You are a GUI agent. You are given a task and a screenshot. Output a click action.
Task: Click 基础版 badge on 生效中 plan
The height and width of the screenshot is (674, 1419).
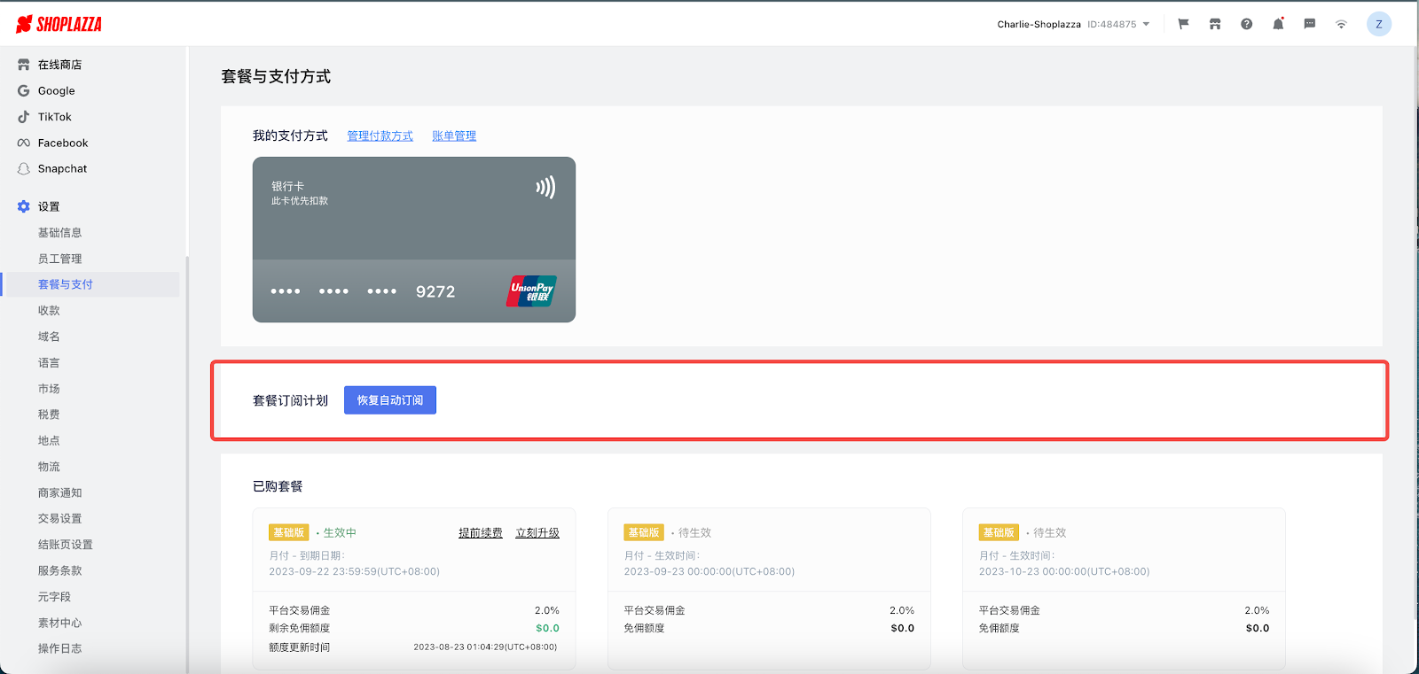click(288, 532)
